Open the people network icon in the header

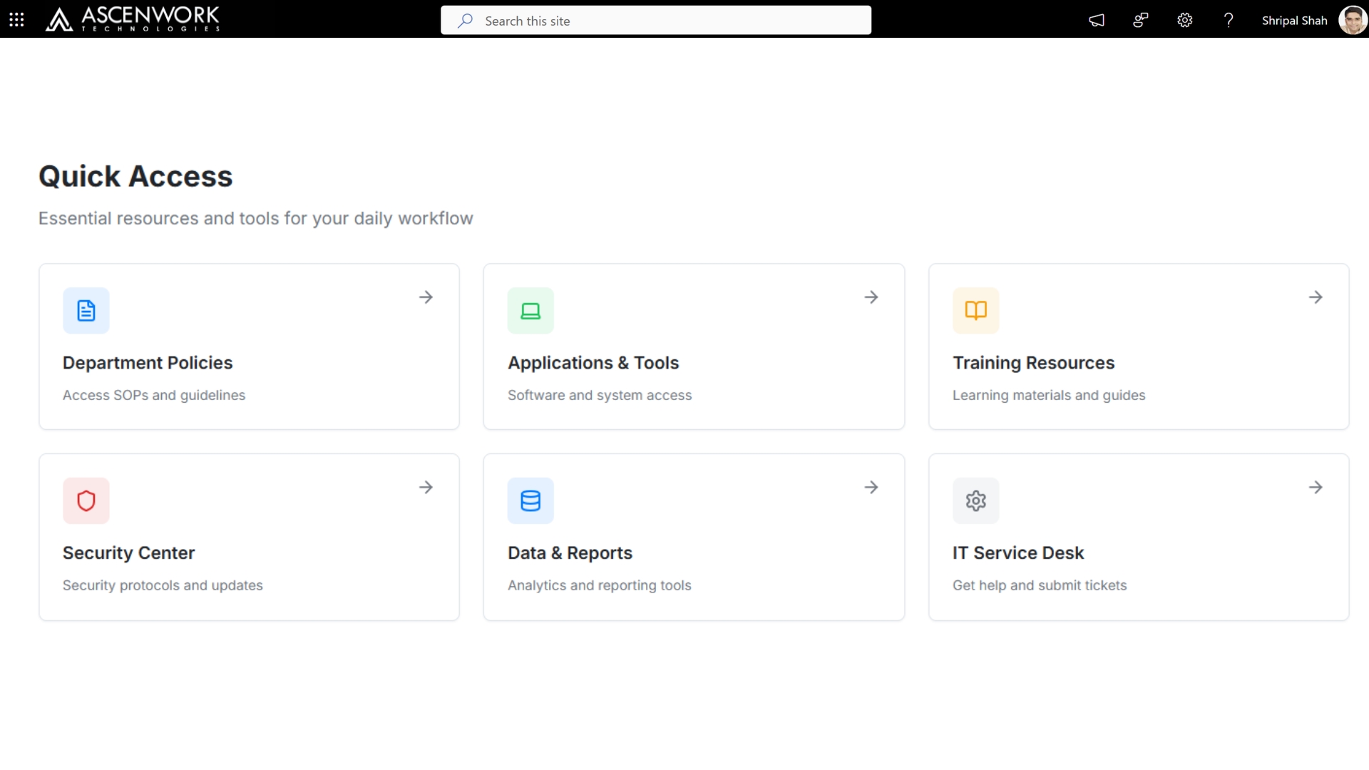pos(1140,20)
